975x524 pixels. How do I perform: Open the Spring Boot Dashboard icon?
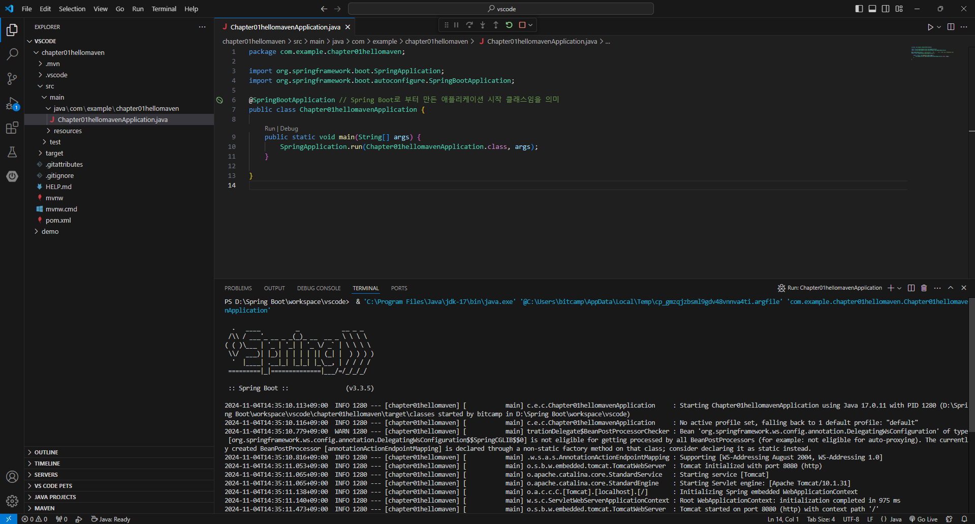(x=12, y=176)
